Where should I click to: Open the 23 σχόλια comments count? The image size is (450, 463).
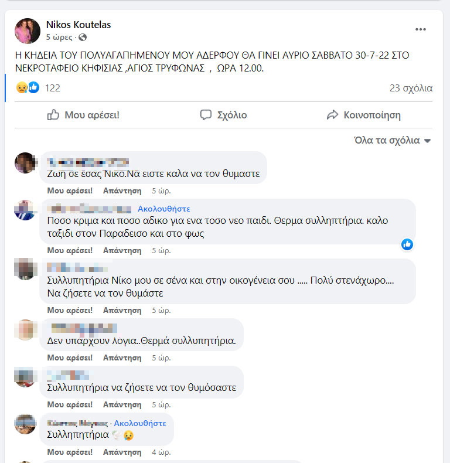[411, 88]
